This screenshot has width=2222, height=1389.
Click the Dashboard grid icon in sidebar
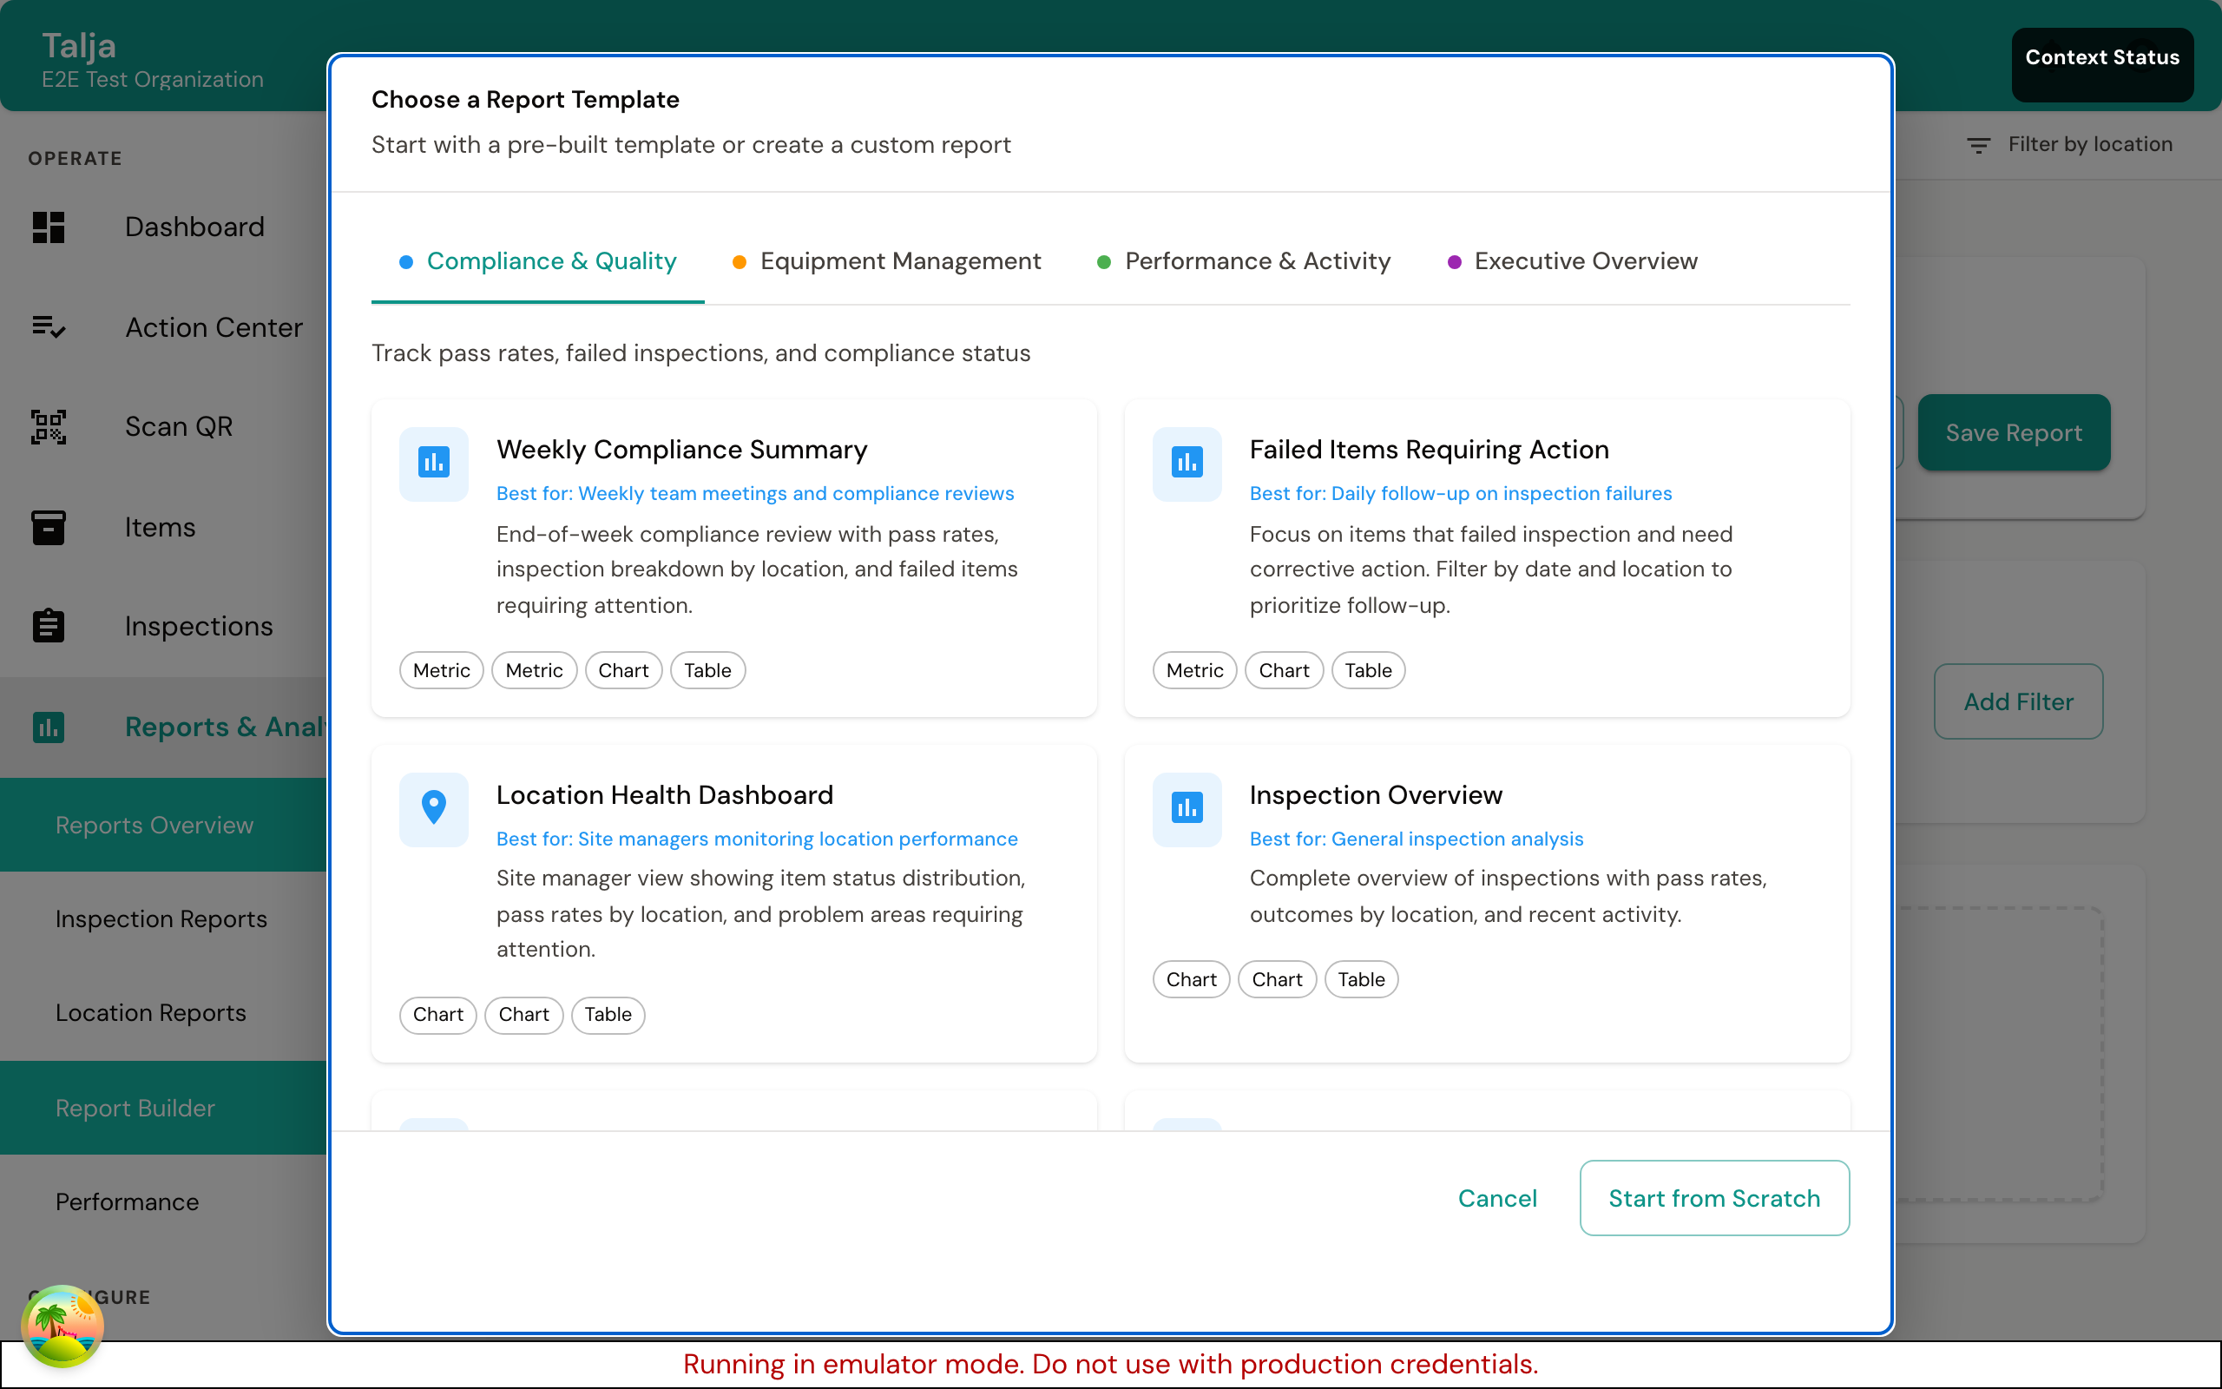tap(49, 227)
